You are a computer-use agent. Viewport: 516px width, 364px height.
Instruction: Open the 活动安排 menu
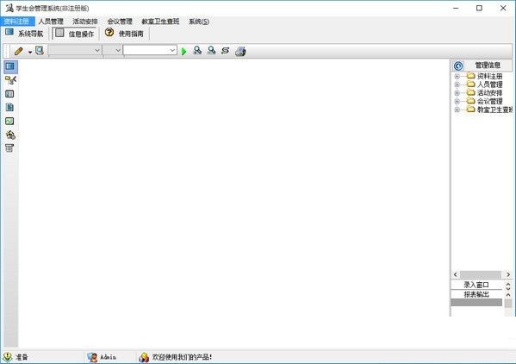[85, 22]
